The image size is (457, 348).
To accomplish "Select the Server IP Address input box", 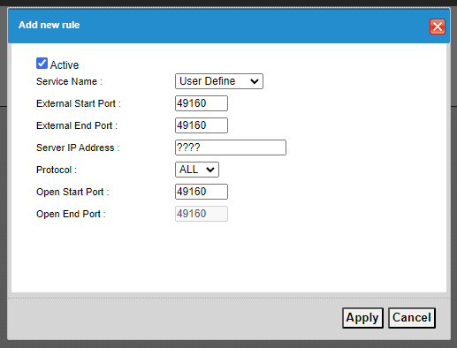I will [x=231, y=148].
